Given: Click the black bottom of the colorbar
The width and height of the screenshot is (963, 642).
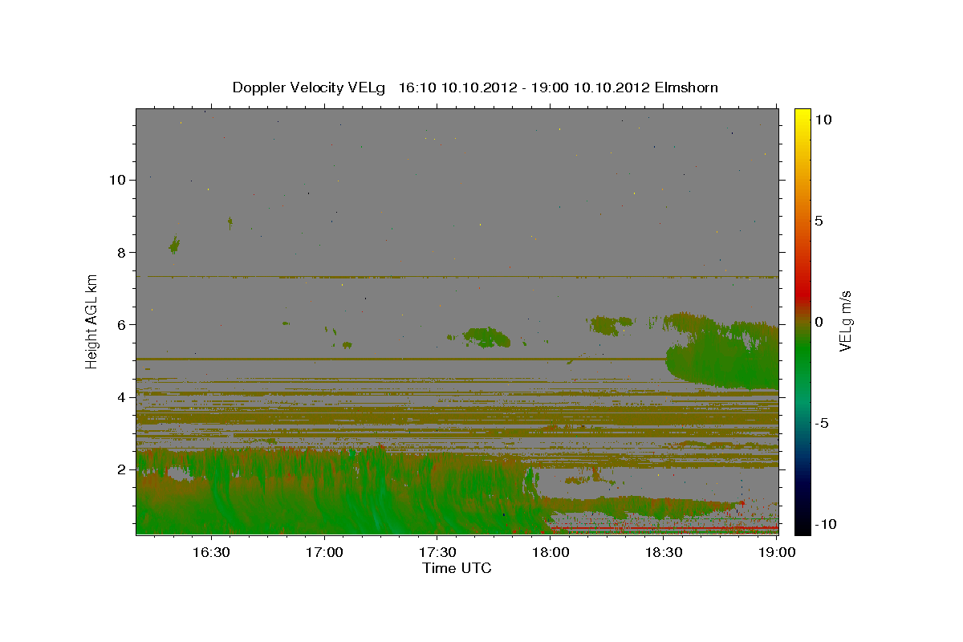Looking at the screenshot, I should point(802,526).
